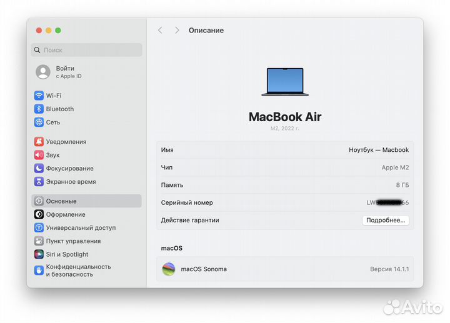Click the Apple M2 chip value

[395, 167]
